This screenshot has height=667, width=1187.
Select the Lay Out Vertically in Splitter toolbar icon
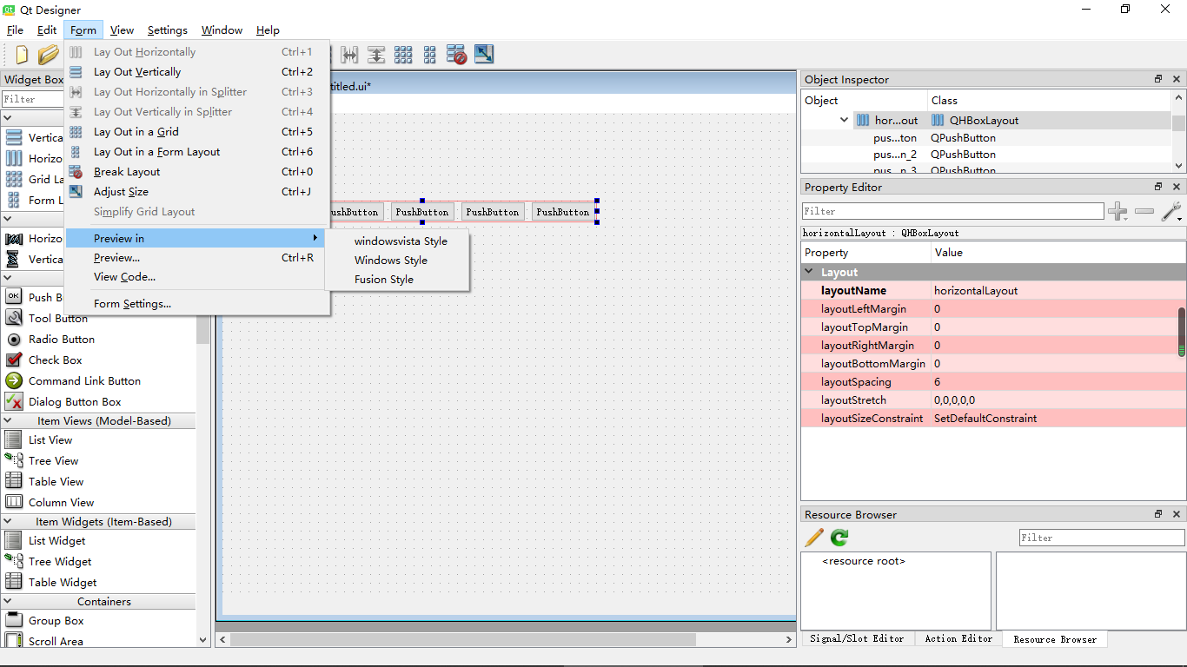pos(375,54)
